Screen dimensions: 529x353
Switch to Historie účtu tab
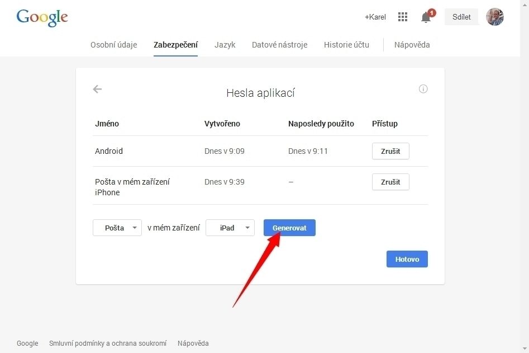click(x=346, y=45)
